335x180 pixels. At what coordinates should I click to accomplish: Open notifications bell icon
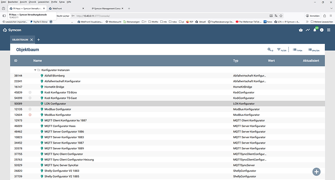315,30
